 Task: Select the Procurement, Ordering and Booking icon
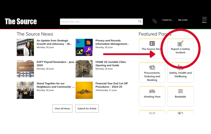pos(152,68)
